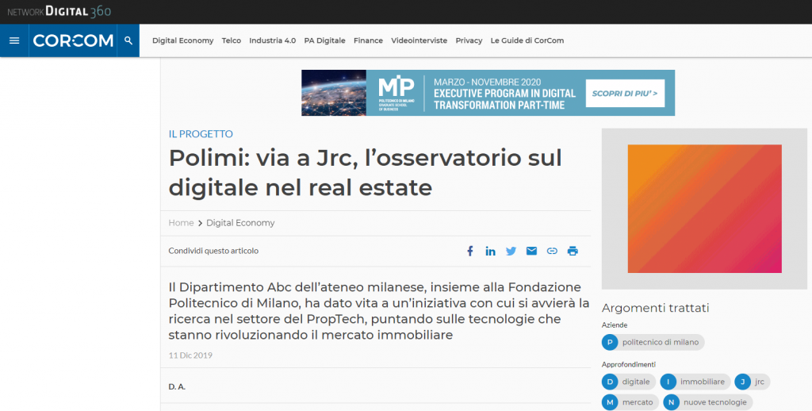Share article on Facebook icon
This screenshot has height=411, width=812.
(x=469, y=251)
